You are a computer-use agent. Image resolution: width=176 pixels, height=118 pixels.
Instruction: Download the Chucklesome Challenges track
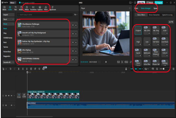click(76, 25)
